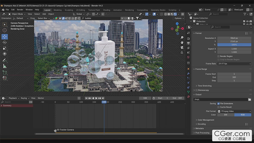This screenshot has height=143, width=254.
Task: Open the viewport Options popover
Action: (179, 18)
